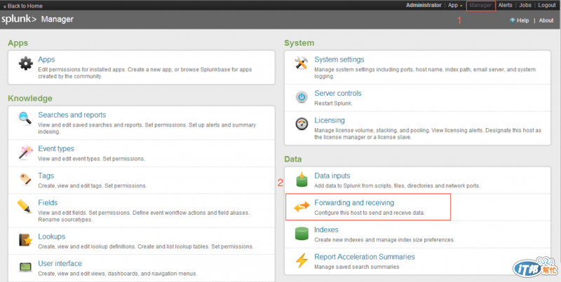Click the Data inputs cylinder icon

pyautogui.click(x=302, y=179)
